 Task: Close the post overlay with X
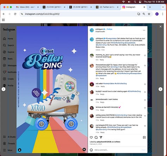[161, 27]
